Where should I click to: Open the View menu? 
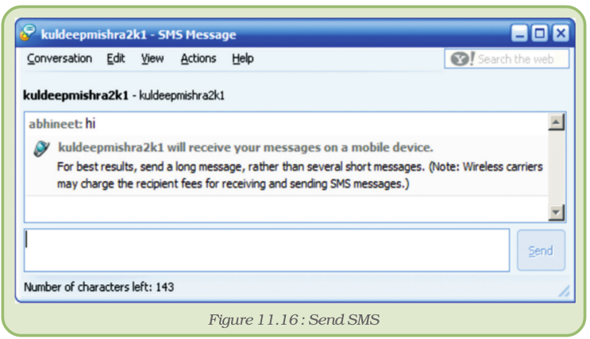[x=152, y=59]
